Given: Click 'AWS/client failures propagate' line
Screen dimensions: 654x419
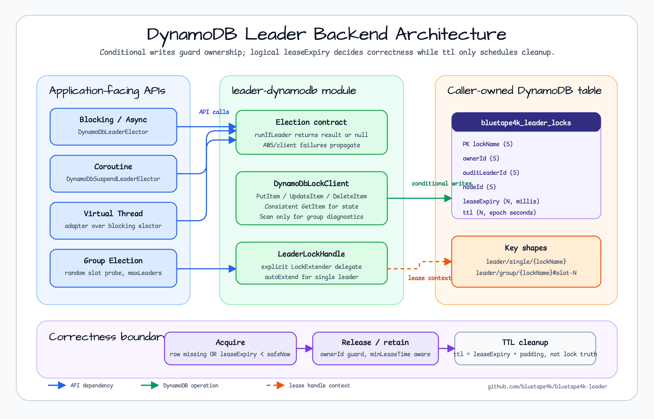Looking at the screenshot, I should [311, 145].
